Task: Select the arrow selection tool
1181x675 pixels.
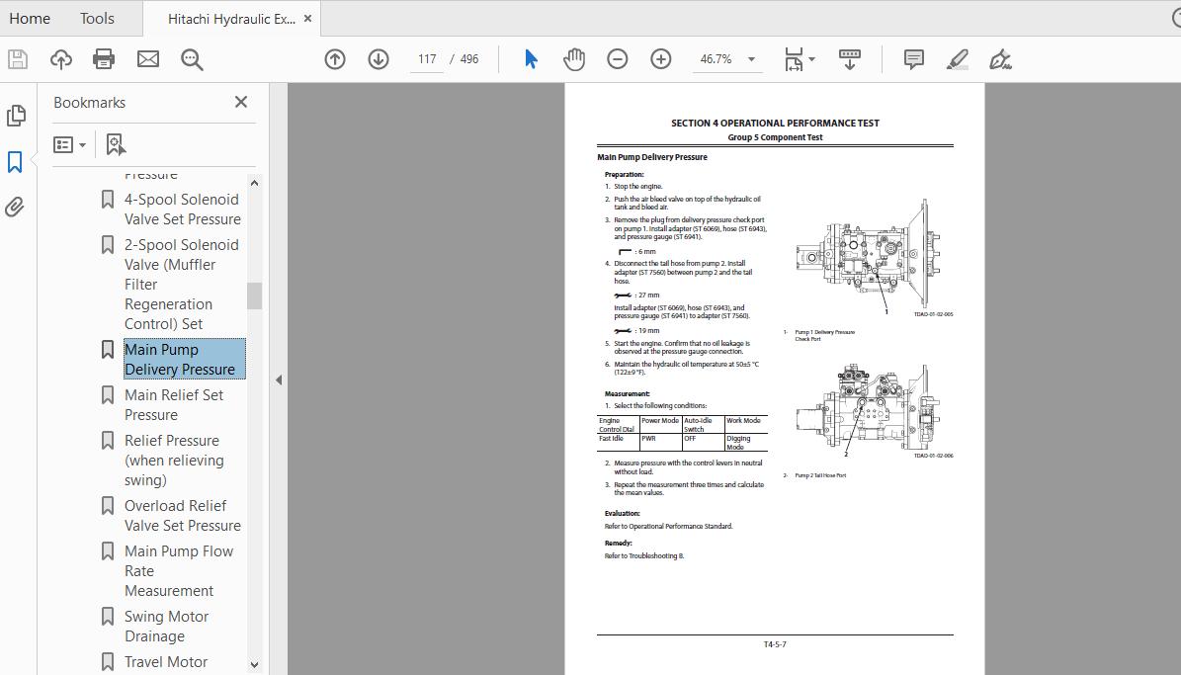Action: [531, 58]
